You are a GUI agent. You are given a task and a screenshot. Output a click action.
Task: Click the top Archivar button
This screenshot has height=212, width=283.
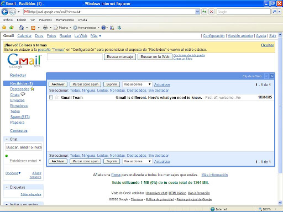click(58, 84)
